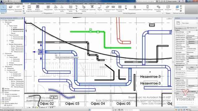Click the Уровень детализации value field
Screen dimensions: 198x111
click(x=192, y=38)
